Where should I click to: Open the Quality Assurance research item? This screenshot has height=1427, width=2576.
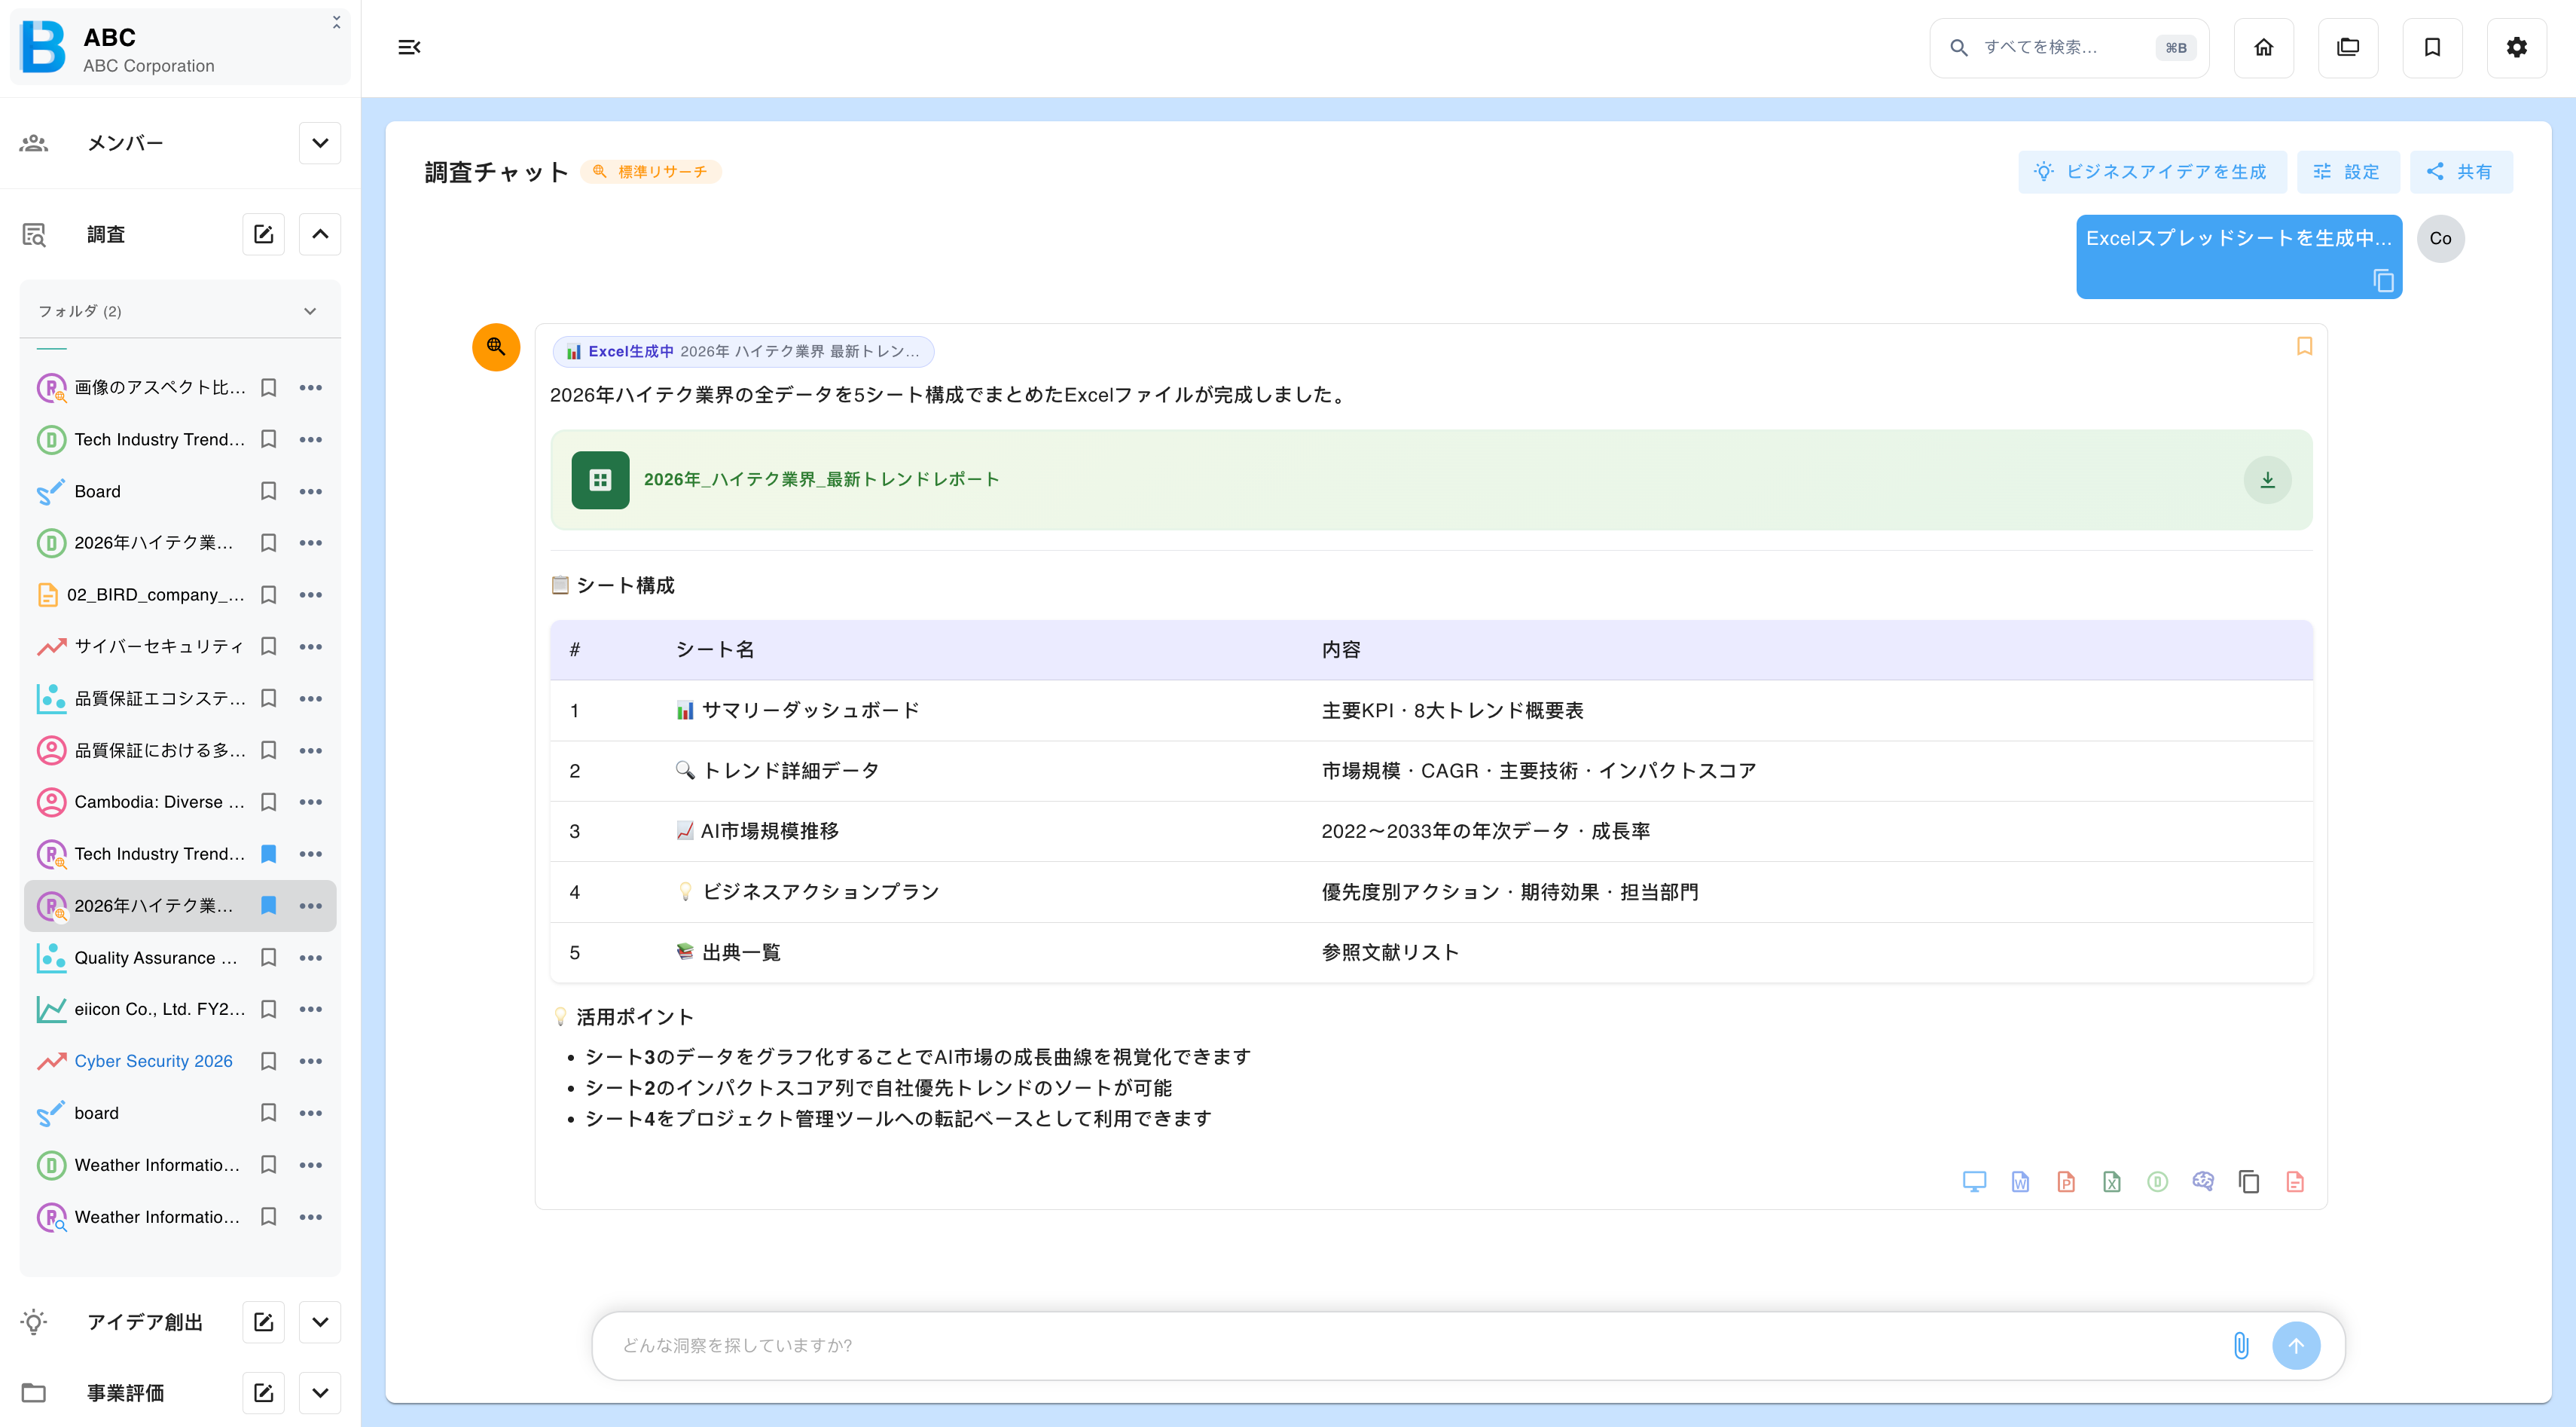[156, 958]
